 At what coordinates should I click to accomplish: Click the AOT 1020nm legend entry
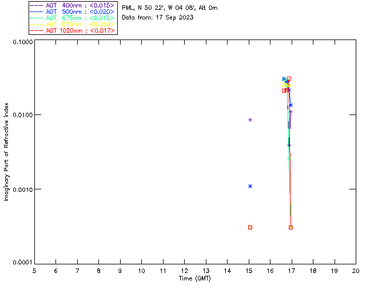pos(73,30)
